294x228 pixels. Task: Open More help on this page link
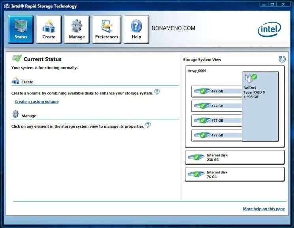(x=264, y=209)
